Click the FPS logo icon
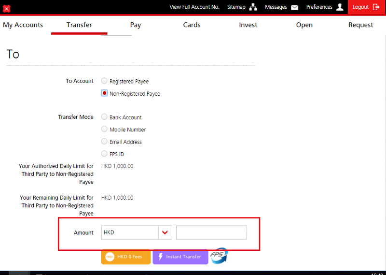 [x=219, y=256]
